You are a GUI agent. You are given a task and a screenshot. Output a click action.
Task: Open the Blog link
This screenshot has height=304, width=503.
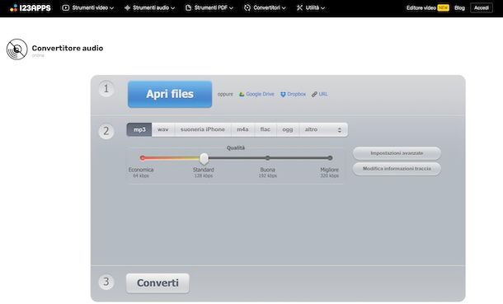coord(459,7)
